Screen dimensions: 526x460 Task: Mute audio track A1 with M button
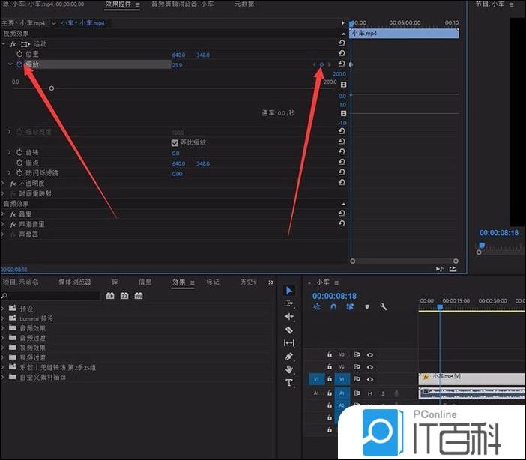coord(369,393)
